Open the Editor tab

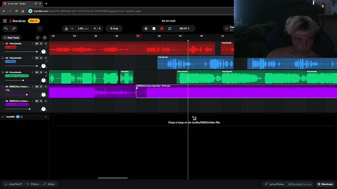pyautogui.click(x=49, y=184)
